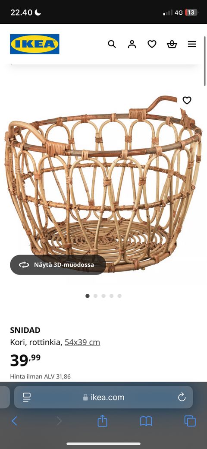Open Safari page settings reader icon
This screenshot has height=449, width=207.
27,397
